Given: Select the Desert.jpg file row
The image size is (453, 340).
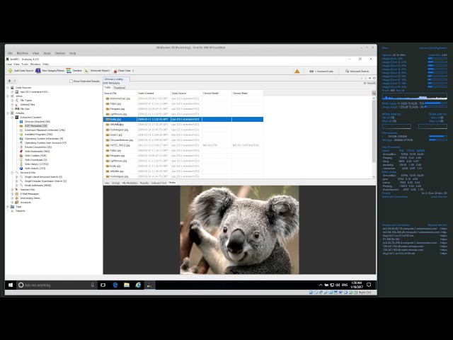Looking at the screenshot, I should (183, 135).
